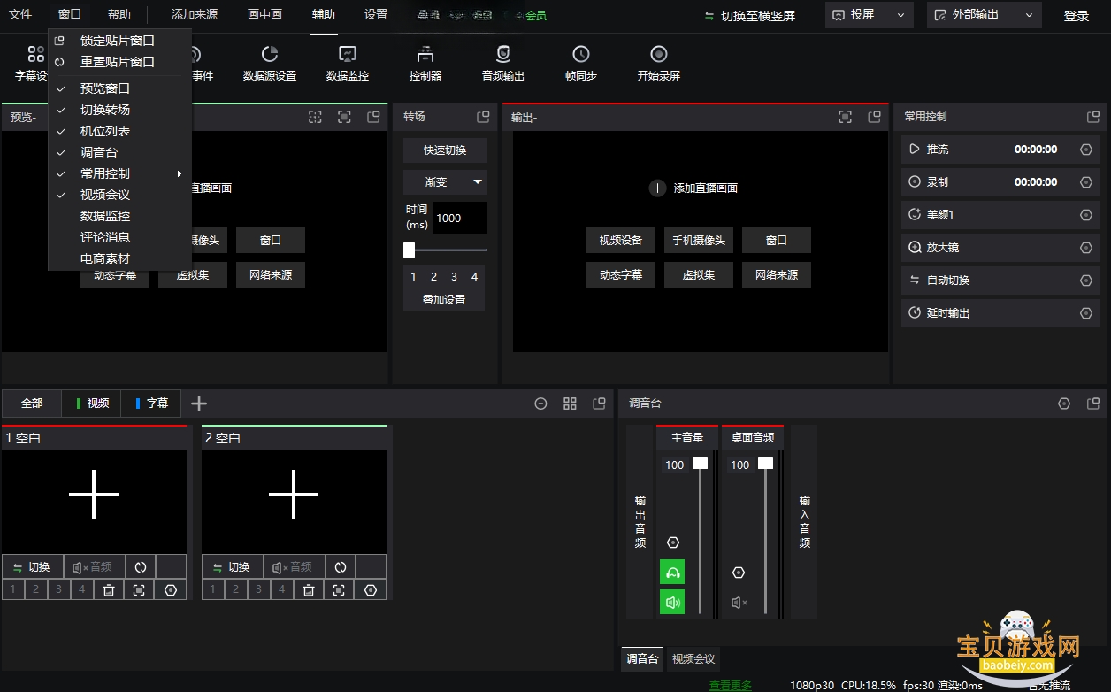Open settings of source slot 2 空白

coord(371,589)
